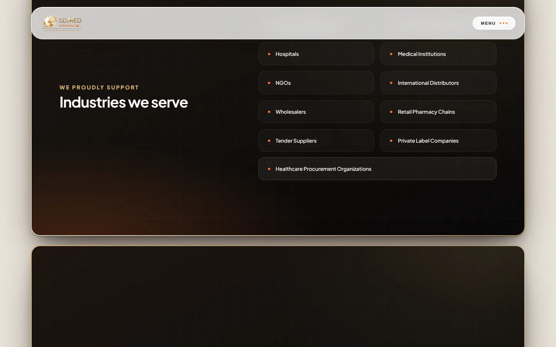Click the Tender Suppliers card
This screenshot has height=347, width=556.
pyautogui.click(x=316, y=141)
